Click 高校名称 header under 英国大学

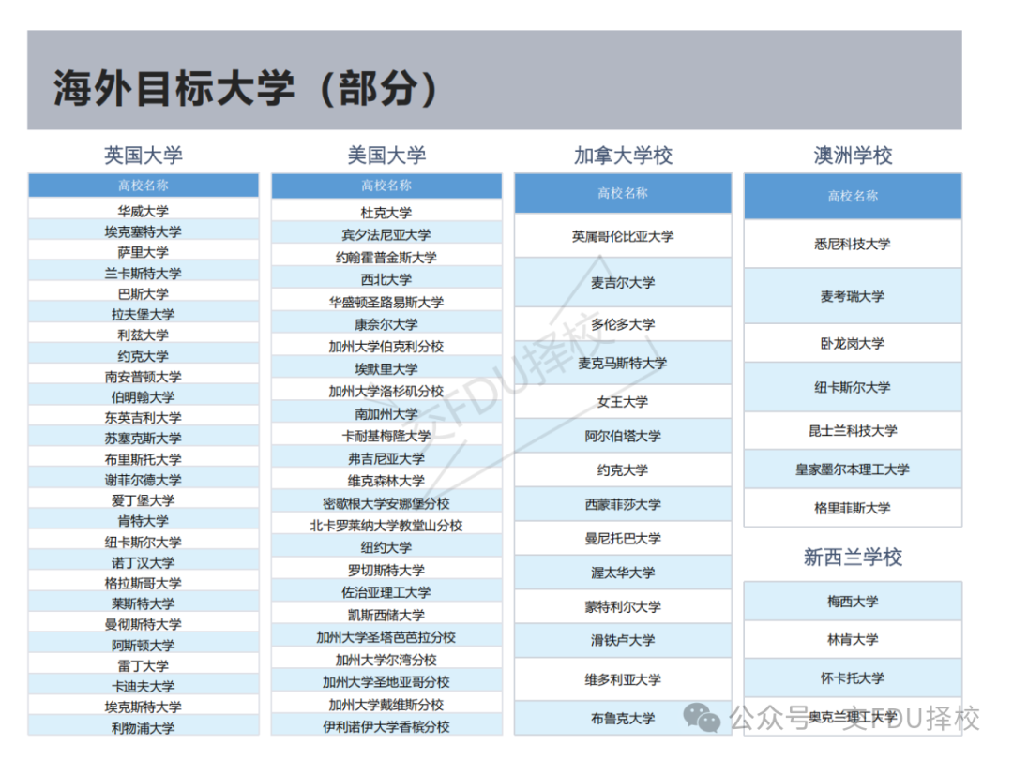144,186
